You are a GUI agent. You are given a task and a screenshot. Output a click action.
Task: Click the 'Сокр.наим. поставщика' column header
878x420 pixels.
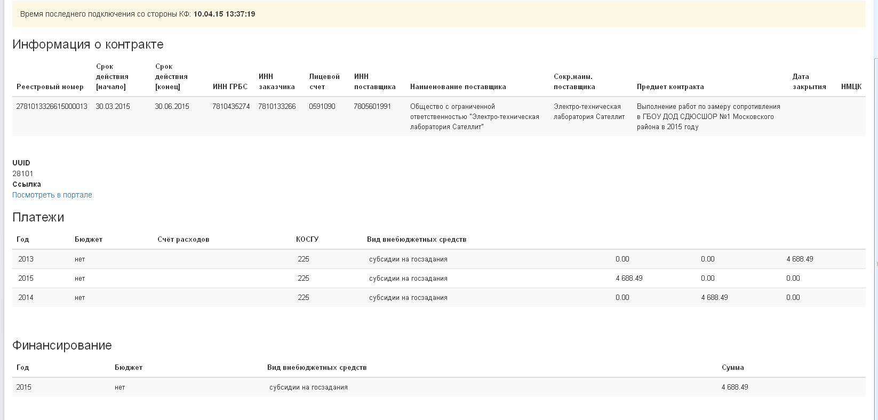tap(574, 82)
